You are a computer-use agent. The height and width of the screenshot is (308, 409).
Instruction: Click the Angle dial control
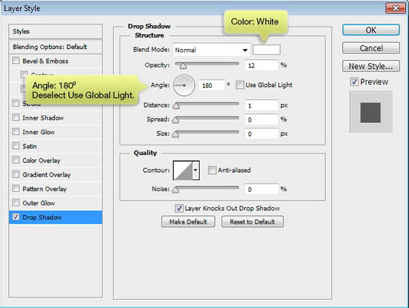184,85
